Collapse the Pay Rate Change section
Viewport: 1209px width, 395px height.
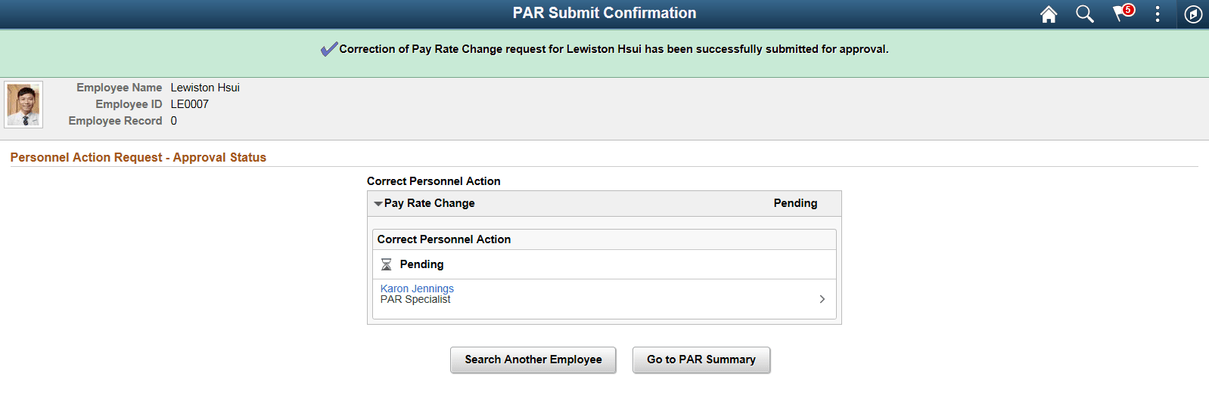click(x=378, y=203)
